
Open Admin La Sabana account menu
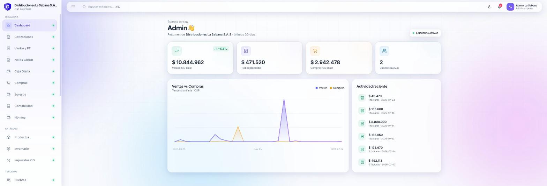point(522,7)
